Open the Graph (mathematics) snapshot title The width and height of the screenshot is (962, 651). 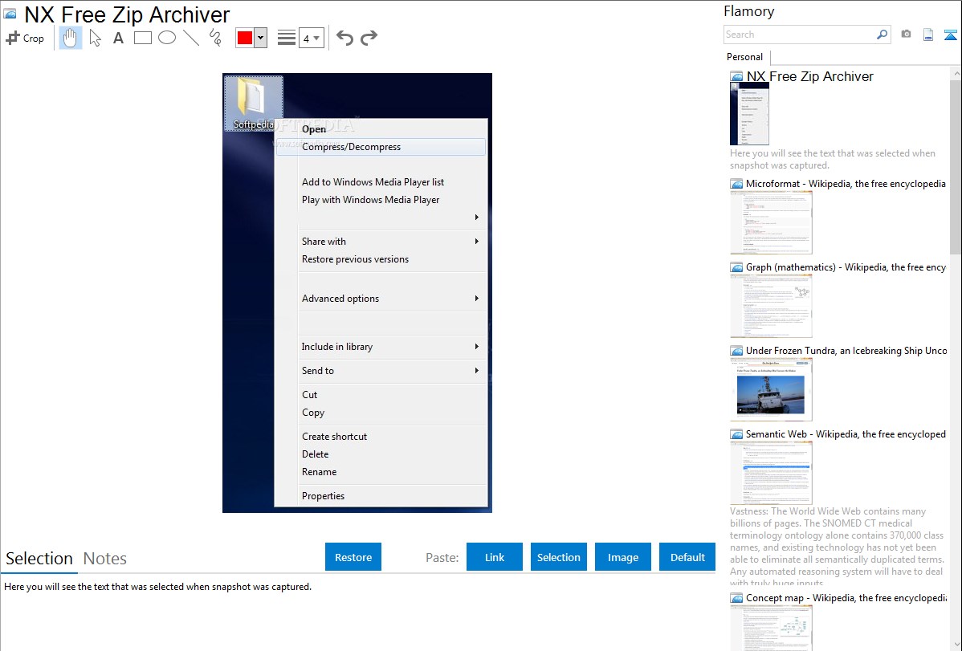tap(846, 267)
